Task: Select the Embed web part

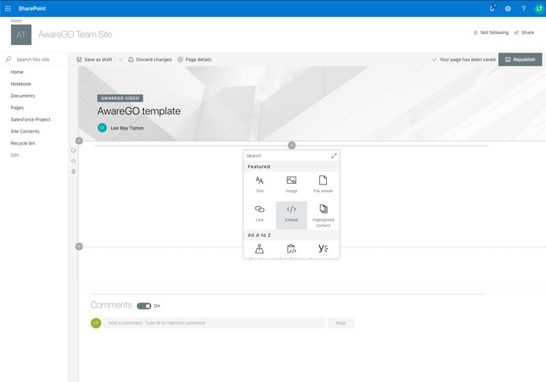Action: pyautogui.click(x=291, y=215)
